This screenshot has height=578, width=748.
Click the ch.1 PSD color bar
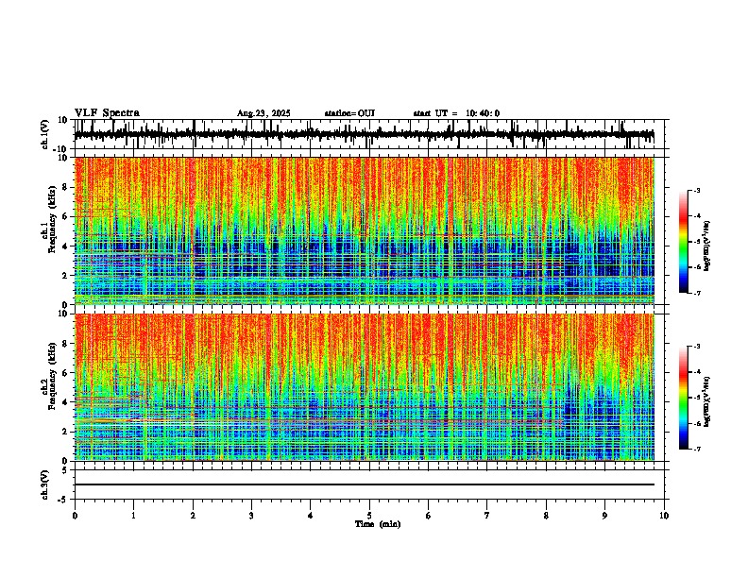coord(684,242)
